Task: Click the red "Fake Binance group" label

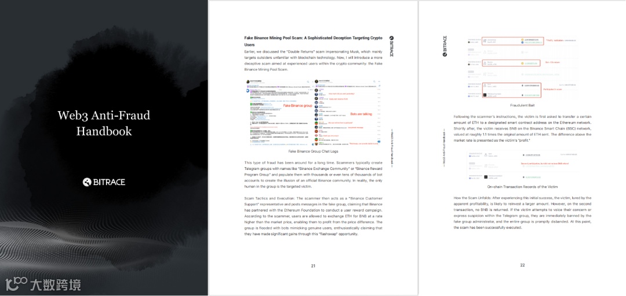Action: [297, 106]
